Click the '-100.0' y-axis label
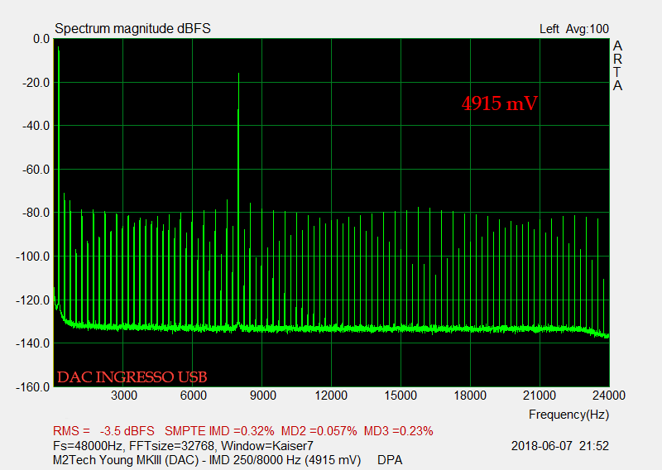Screen dimensions: 662x470 click(x=33, y=257)
